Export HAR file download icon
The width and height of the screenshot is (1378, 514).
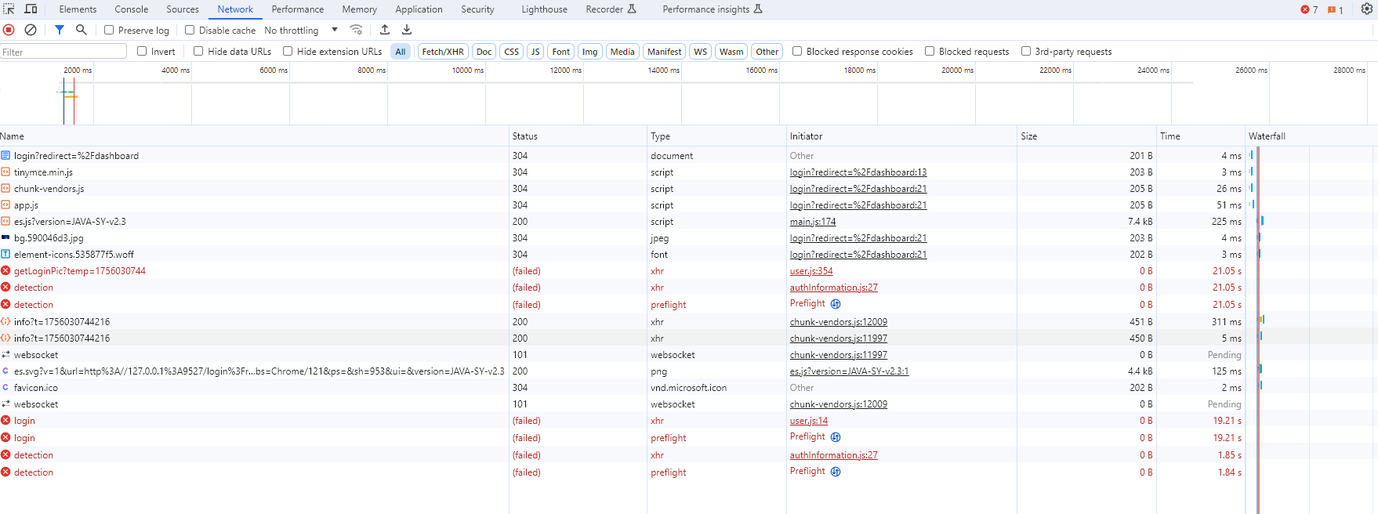407,30
